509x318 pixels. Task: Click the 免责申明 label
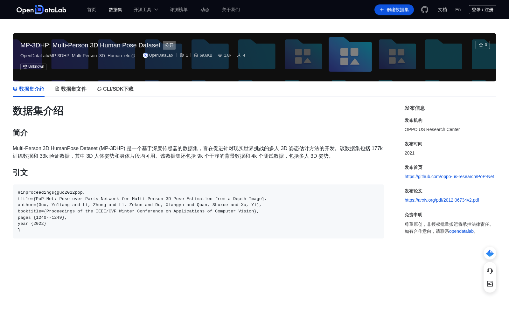(414, 215)
